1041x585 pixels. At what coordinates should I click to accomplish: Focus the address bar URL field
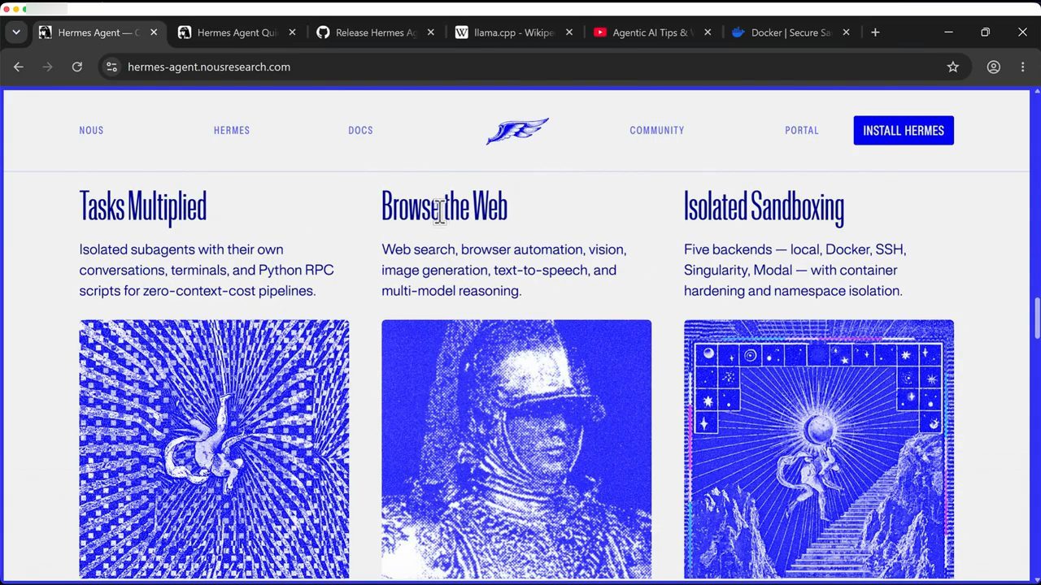533,67
